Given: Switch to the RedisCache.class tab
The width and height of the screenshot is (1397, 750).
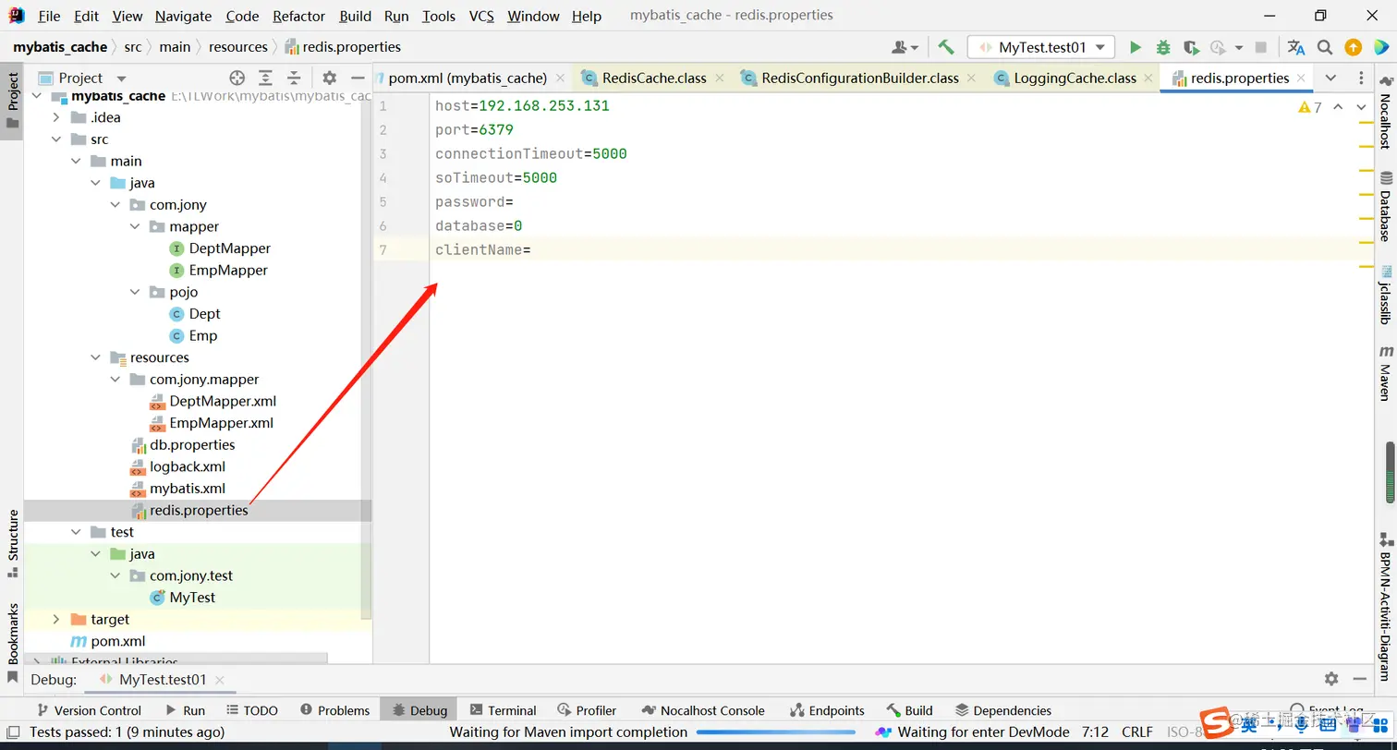Looking at the screenshot, I should tap(653, 78).
